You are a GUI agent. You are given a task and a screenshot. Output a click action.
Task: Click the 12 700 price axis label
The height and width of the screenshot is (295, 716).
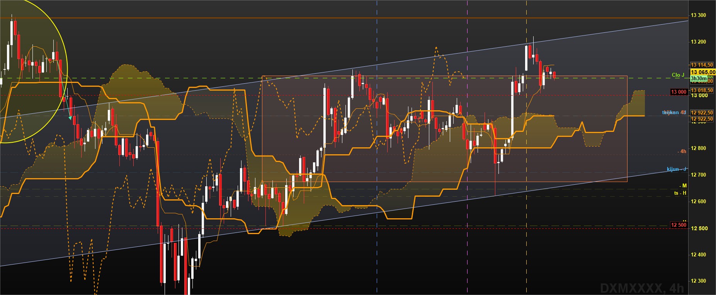[698, 175]
